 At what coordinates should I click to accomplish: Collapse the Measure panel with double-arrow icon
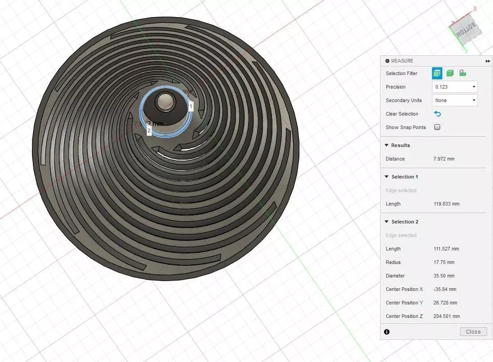(x=488, y=61)
